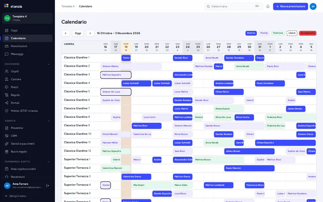Click the T4 Template 4 badge
This screenshot has width=323, height=202.
7,18
